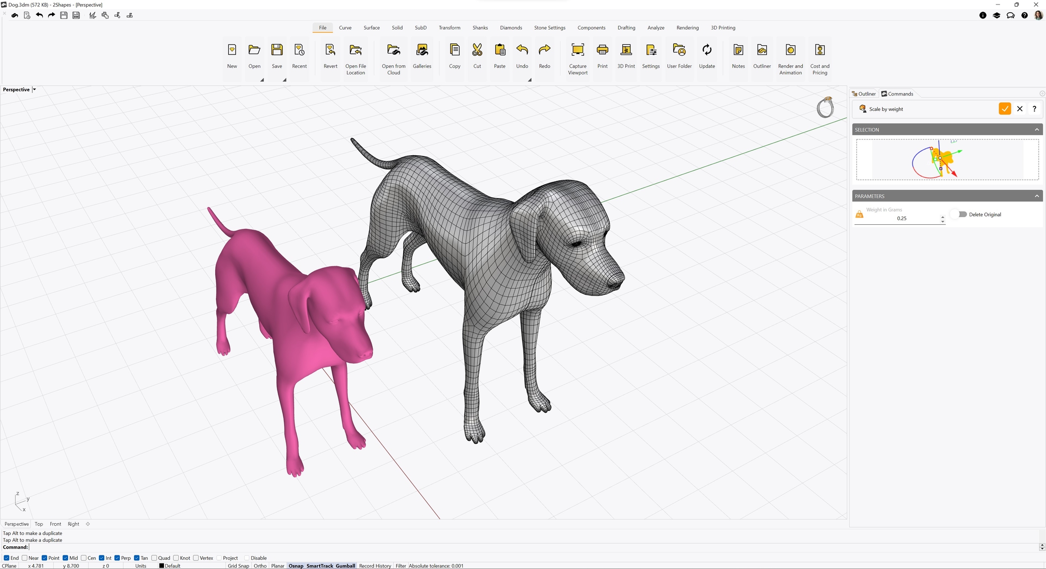This screenshot has width=1046, height=569.
Task: Open the Perspective viewport dropdown arrow
Action: coord(35,89)
